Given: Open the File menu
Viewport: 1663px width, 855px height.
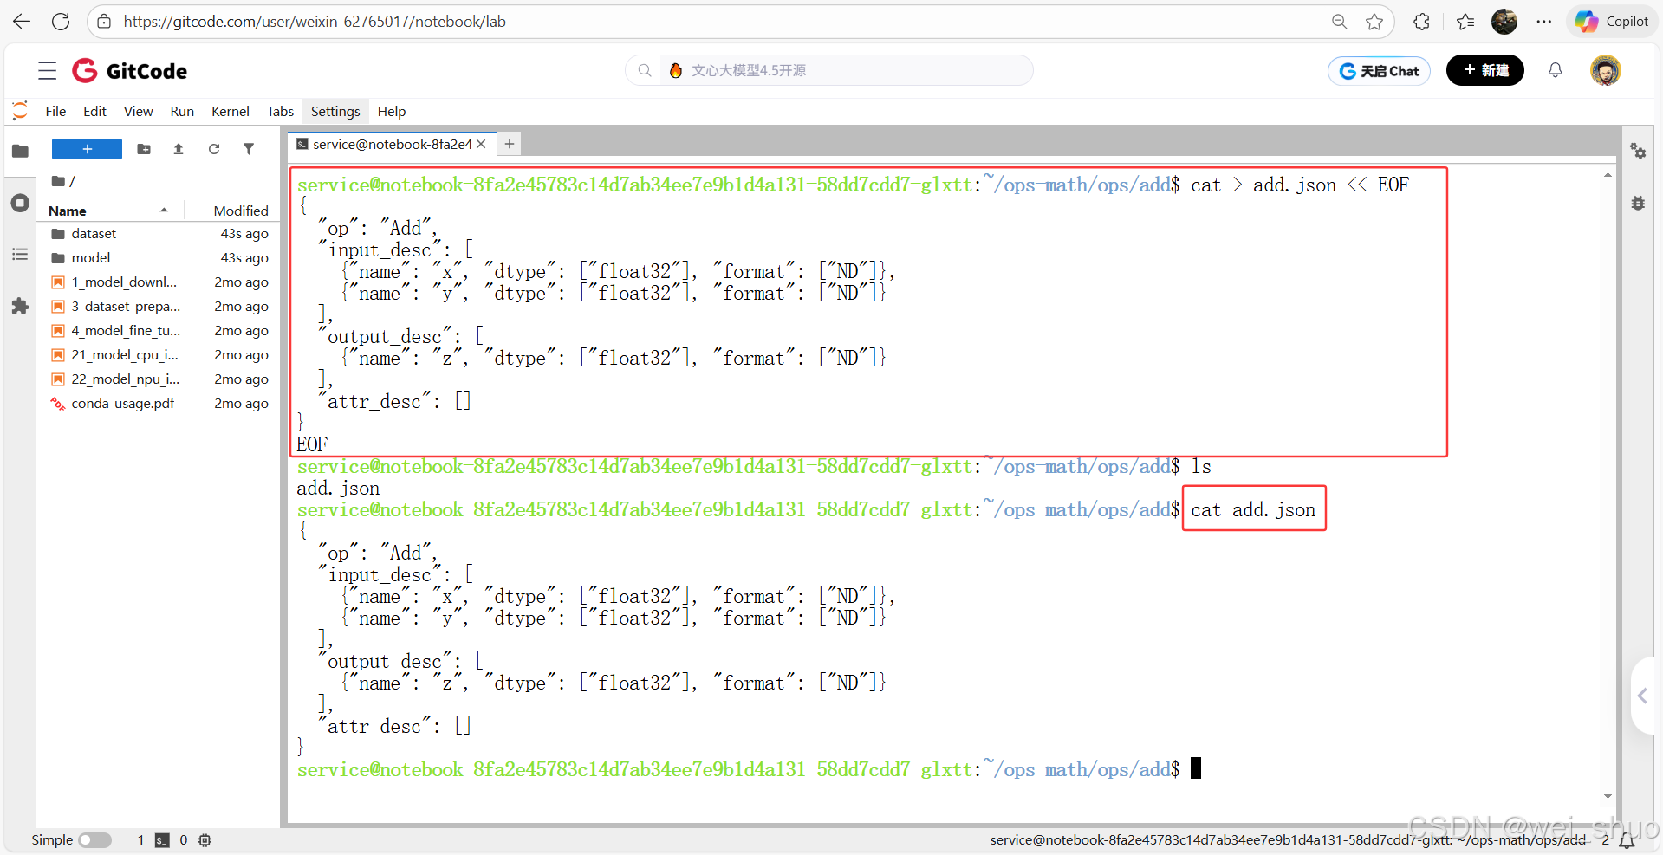Looking at the screenshot, I should [55, 111].
